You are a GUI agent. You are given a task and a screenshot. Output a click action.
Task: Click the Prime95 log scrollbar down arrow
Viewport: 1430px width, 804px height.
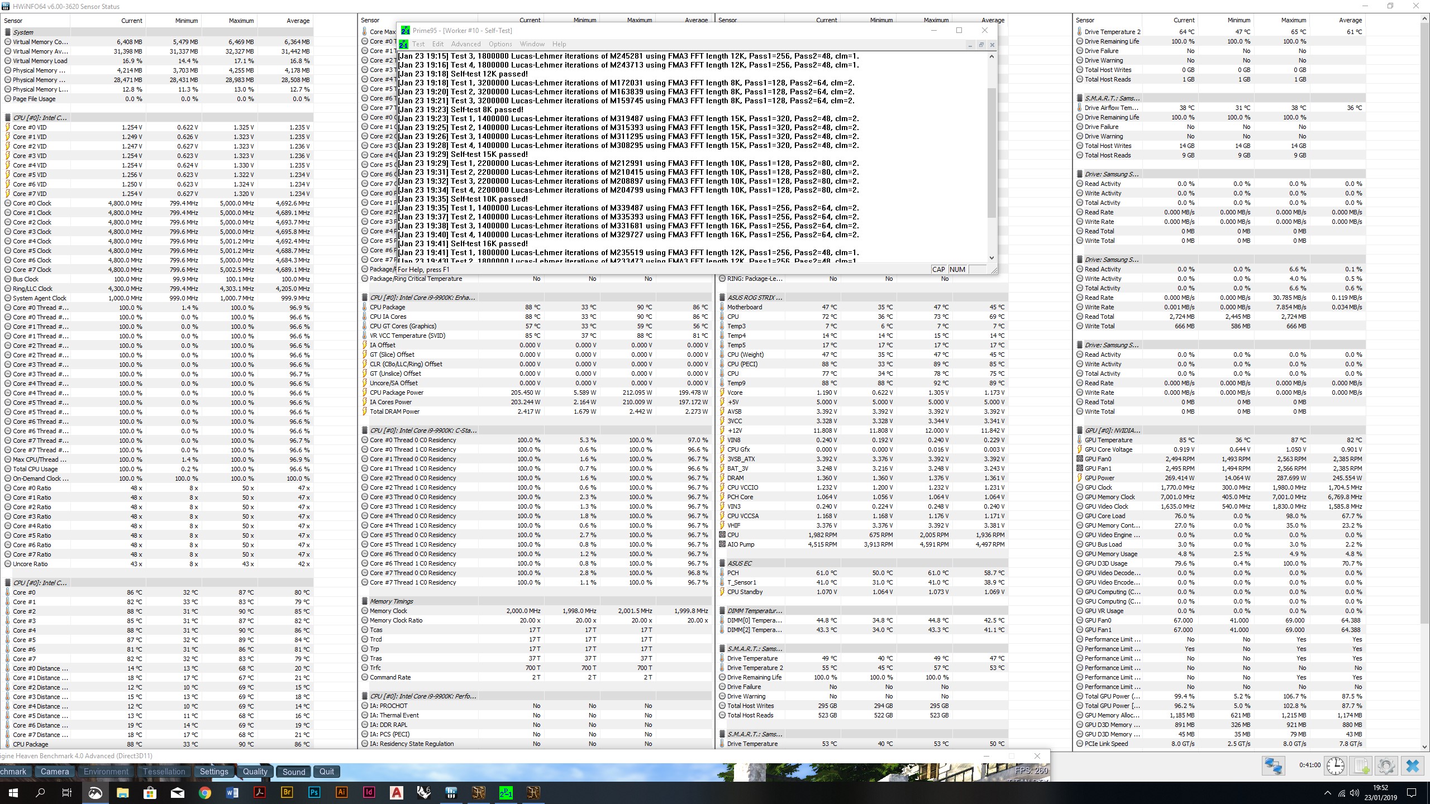click(x=992, y=258)
